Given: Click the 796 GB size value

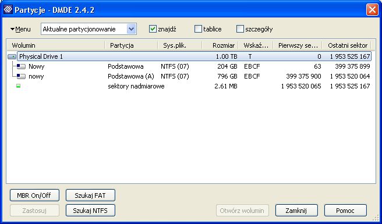Looking at the screenshot, I should [x=228, y=76].
